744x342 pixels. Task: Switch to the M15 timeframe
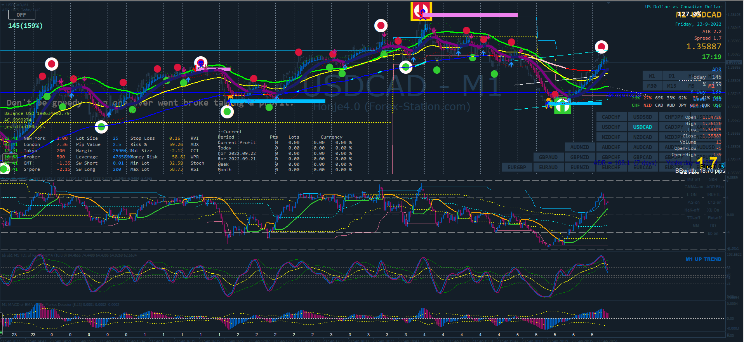point(671,86)
